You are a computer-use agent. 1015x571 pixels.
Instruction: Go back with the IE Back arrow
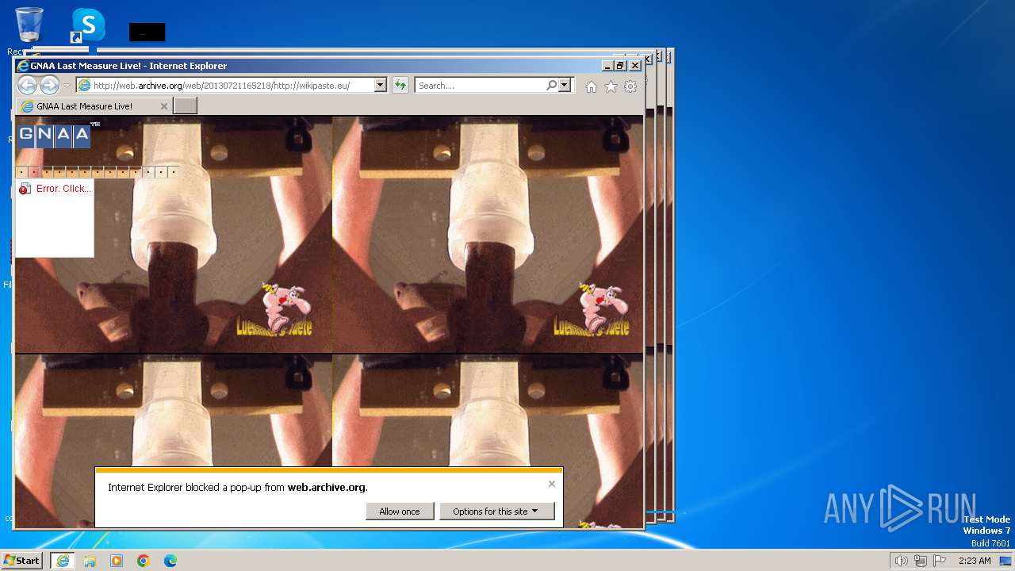pos(27,86)
